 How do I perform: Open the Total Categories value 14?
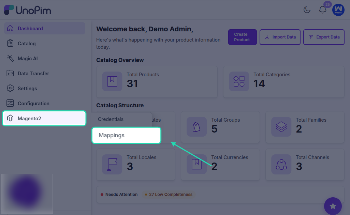[259, 83]
